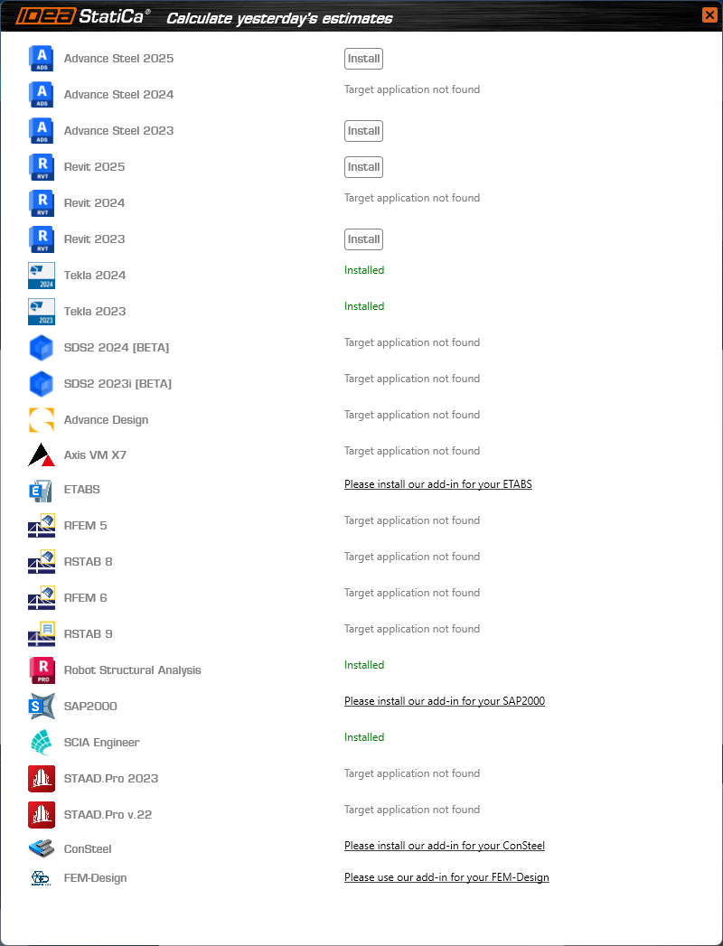
Task: Click the STAAD.Pro 2023 icon
Action: pos(42,779)
